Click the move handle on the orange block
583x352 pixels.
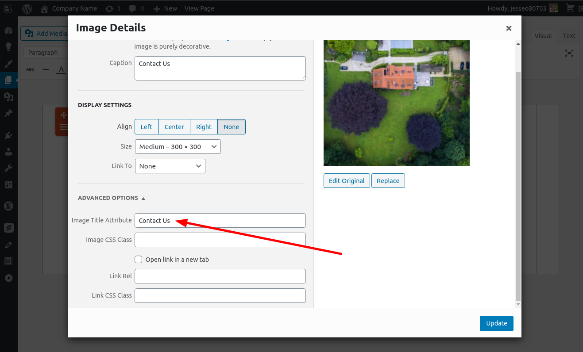pyautogui.click(x=63, y=115)
